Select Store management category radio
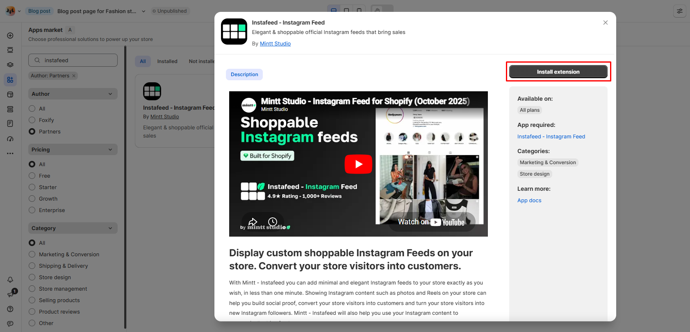This screenshot has width=690, height=332. pyautogui.click(x=32, y=289)
